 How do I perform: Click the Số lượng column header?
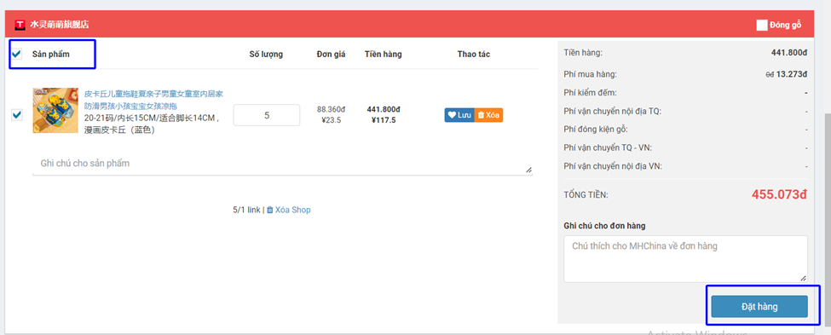pos(266,54)
